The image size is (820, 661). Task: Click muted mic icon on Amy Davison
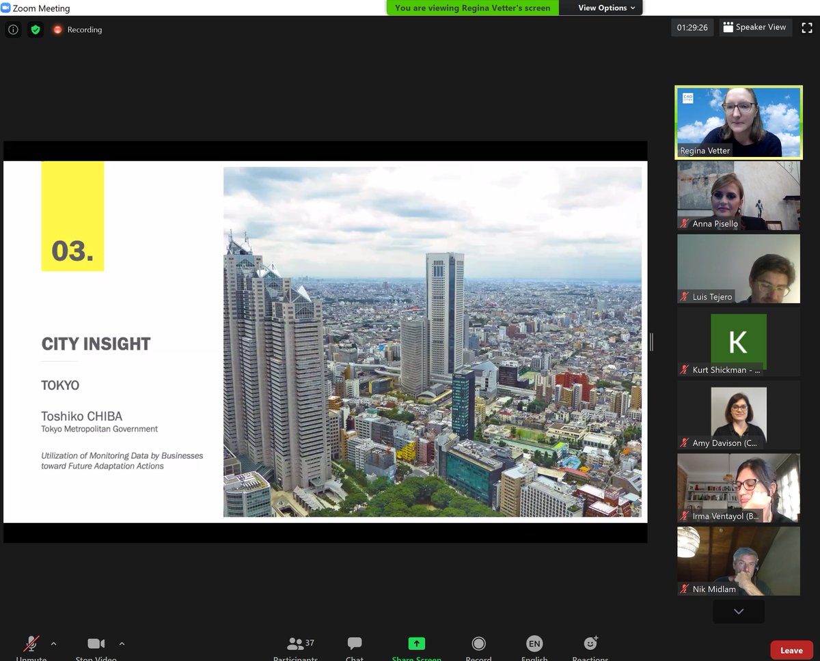(684, 442)
